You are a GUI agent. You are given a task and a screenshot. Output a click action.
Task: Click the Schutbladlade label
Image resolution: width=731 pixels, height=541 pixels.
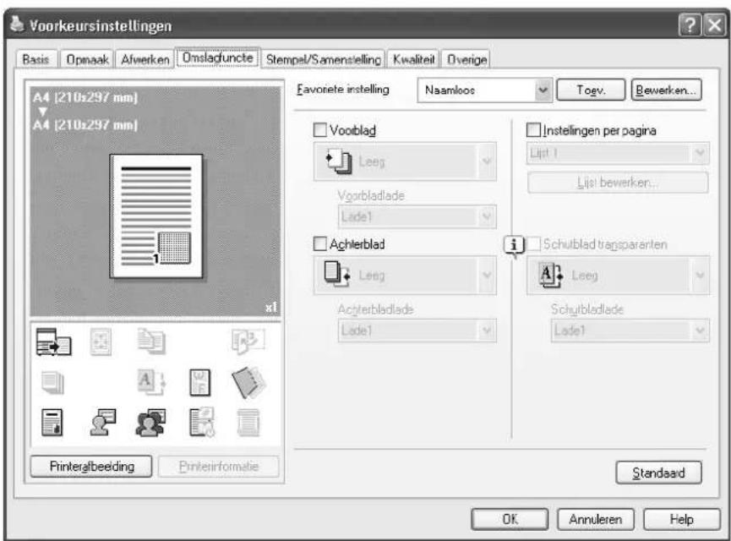587,309
